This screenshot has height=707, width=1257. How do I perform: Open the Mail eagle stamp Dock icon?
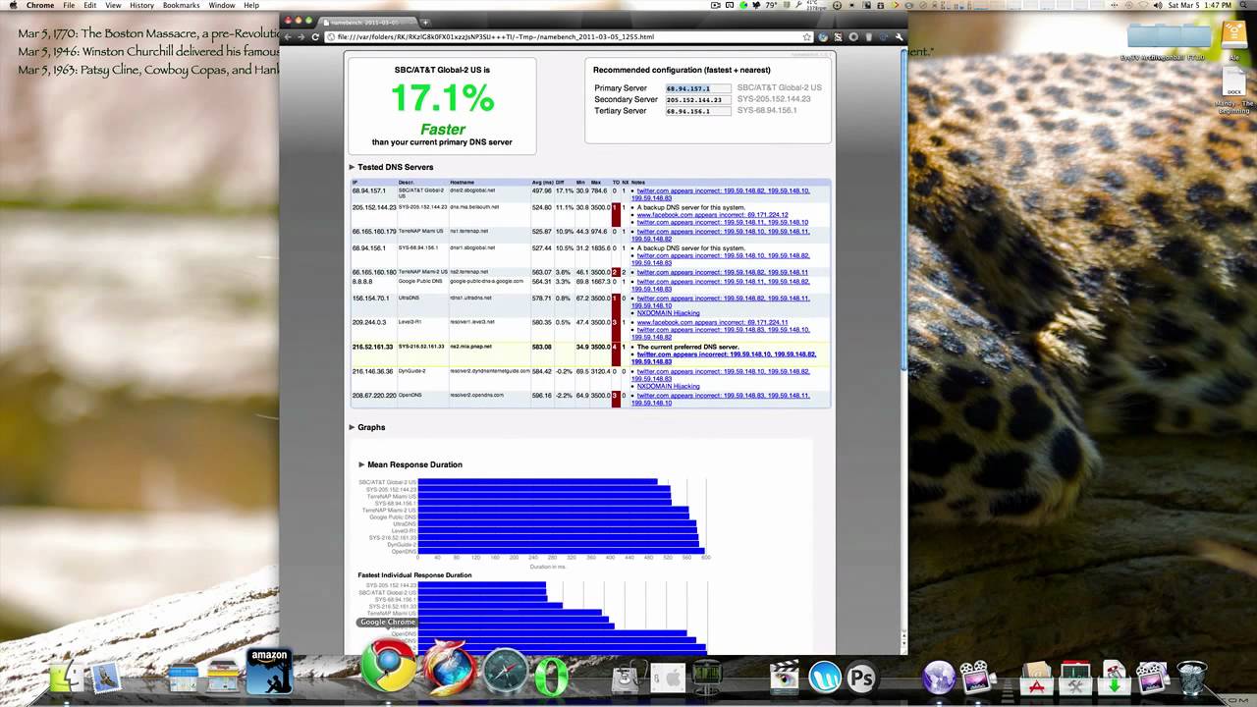106,677
